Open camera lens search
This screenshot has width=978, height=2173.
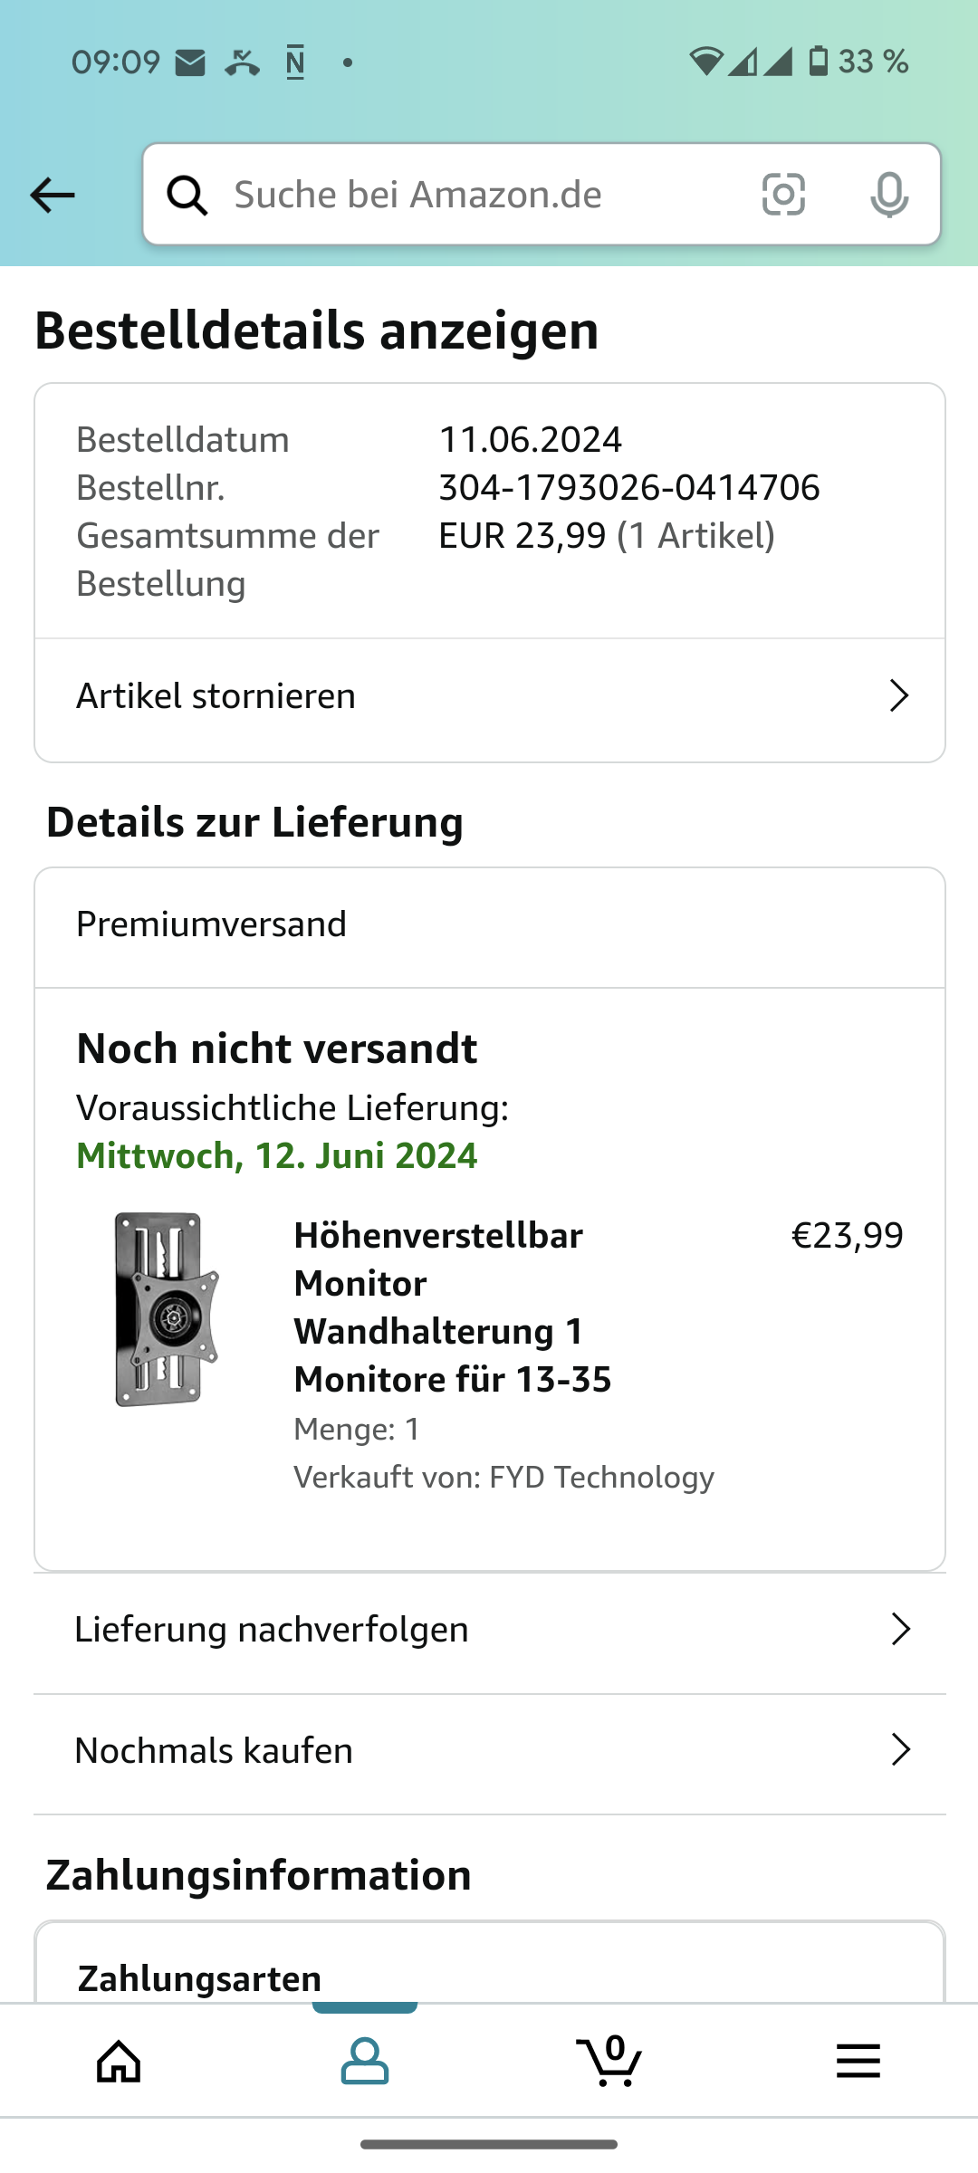pyautogui.click(x=783, y=195)
